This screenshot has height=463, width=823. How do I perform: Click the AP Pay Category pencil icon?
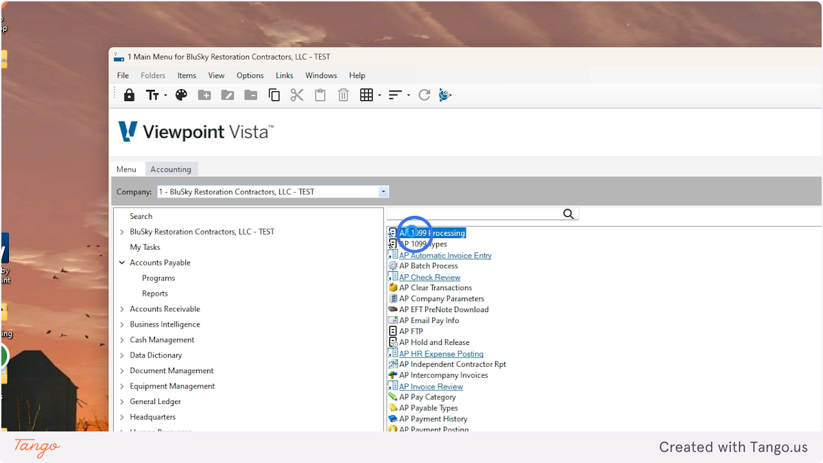pyautogui.click(x=393, y=396)
